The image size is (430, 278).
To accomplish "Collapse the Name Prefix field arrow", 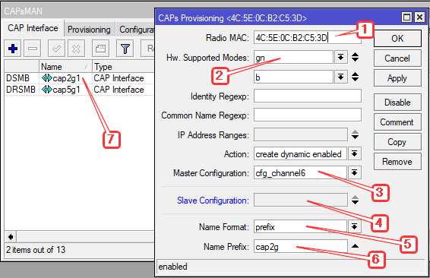I will 355,246.
